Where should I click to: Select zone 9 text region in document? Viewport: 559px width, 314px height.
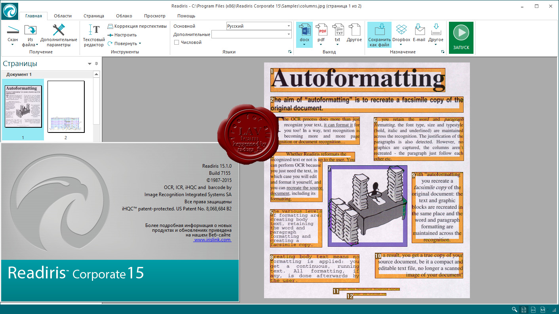[x=437, y=207]
